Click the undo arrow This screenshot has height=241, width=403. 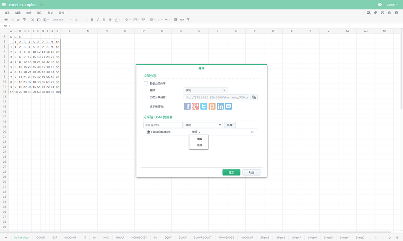click(x=12, y=20)
